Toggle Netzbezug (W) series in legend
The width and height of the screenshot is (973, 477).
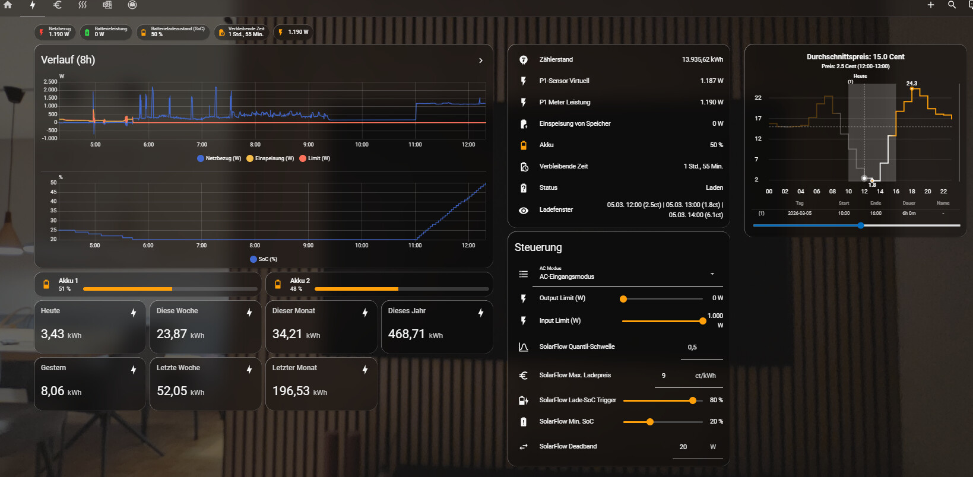[x=219, y=158]
